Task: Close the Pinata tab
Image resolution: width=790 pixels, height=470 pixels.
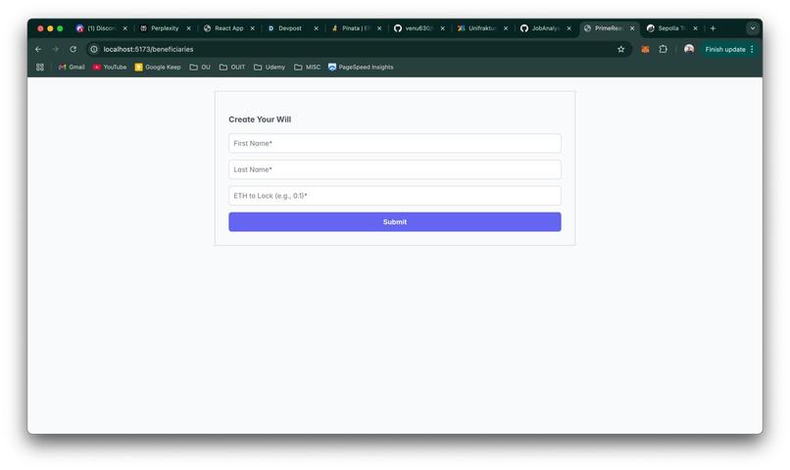Action: click(x=379, y=28)
